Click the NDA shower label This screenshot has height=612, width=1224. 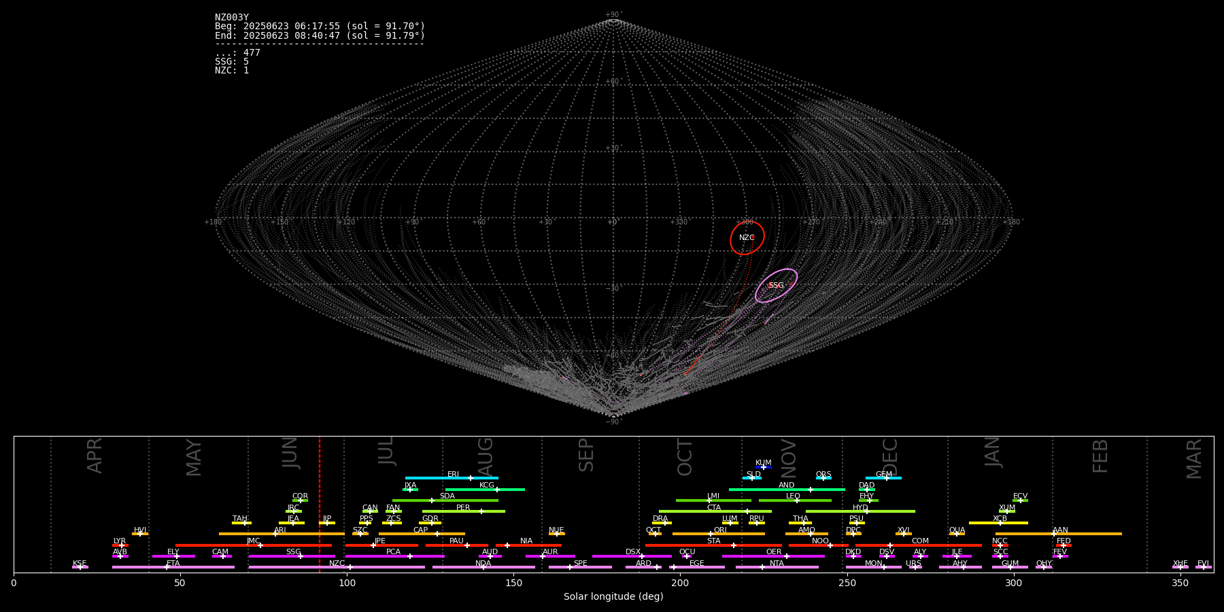click(x=483, y=564)
